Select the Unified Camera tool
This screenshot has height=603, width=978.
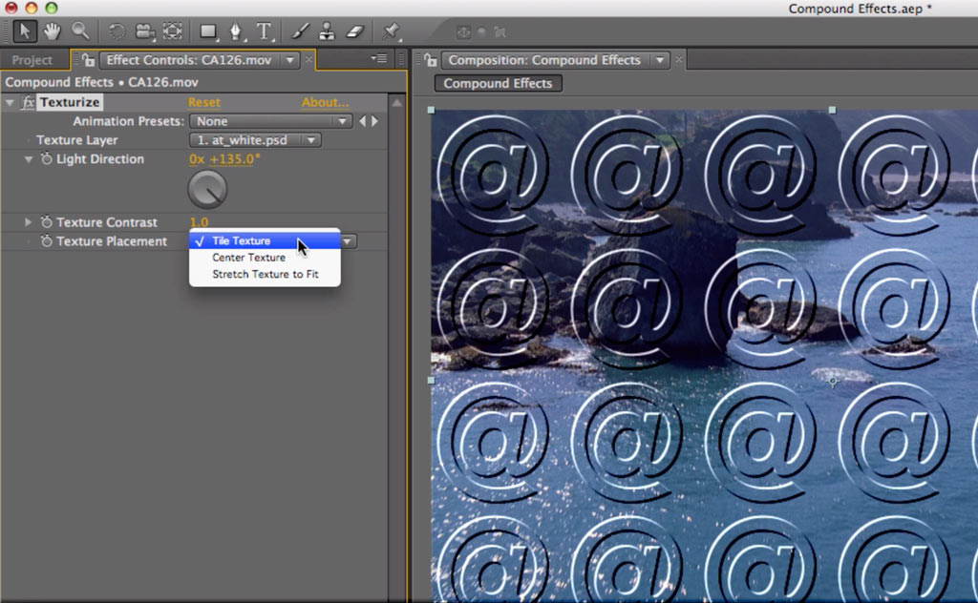coord(145,31)
